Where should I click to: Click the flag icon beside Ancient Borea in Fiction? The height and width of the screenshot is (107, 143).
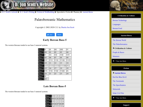(x=113, y=73)
